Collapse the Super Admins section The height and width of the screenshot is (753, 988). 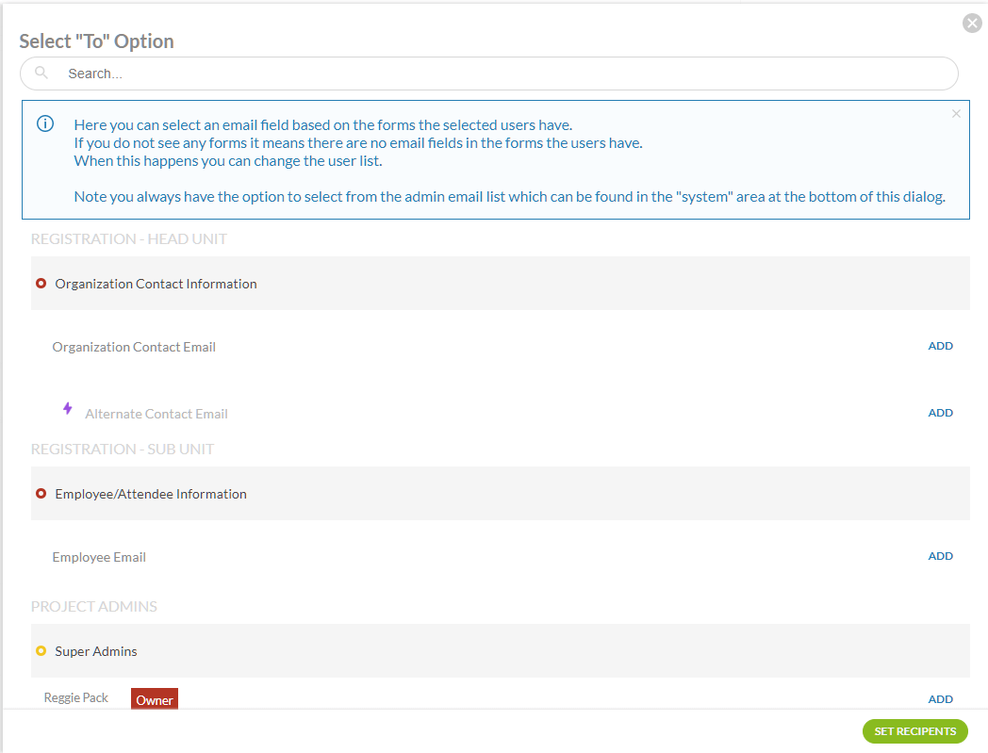[96, 651]
